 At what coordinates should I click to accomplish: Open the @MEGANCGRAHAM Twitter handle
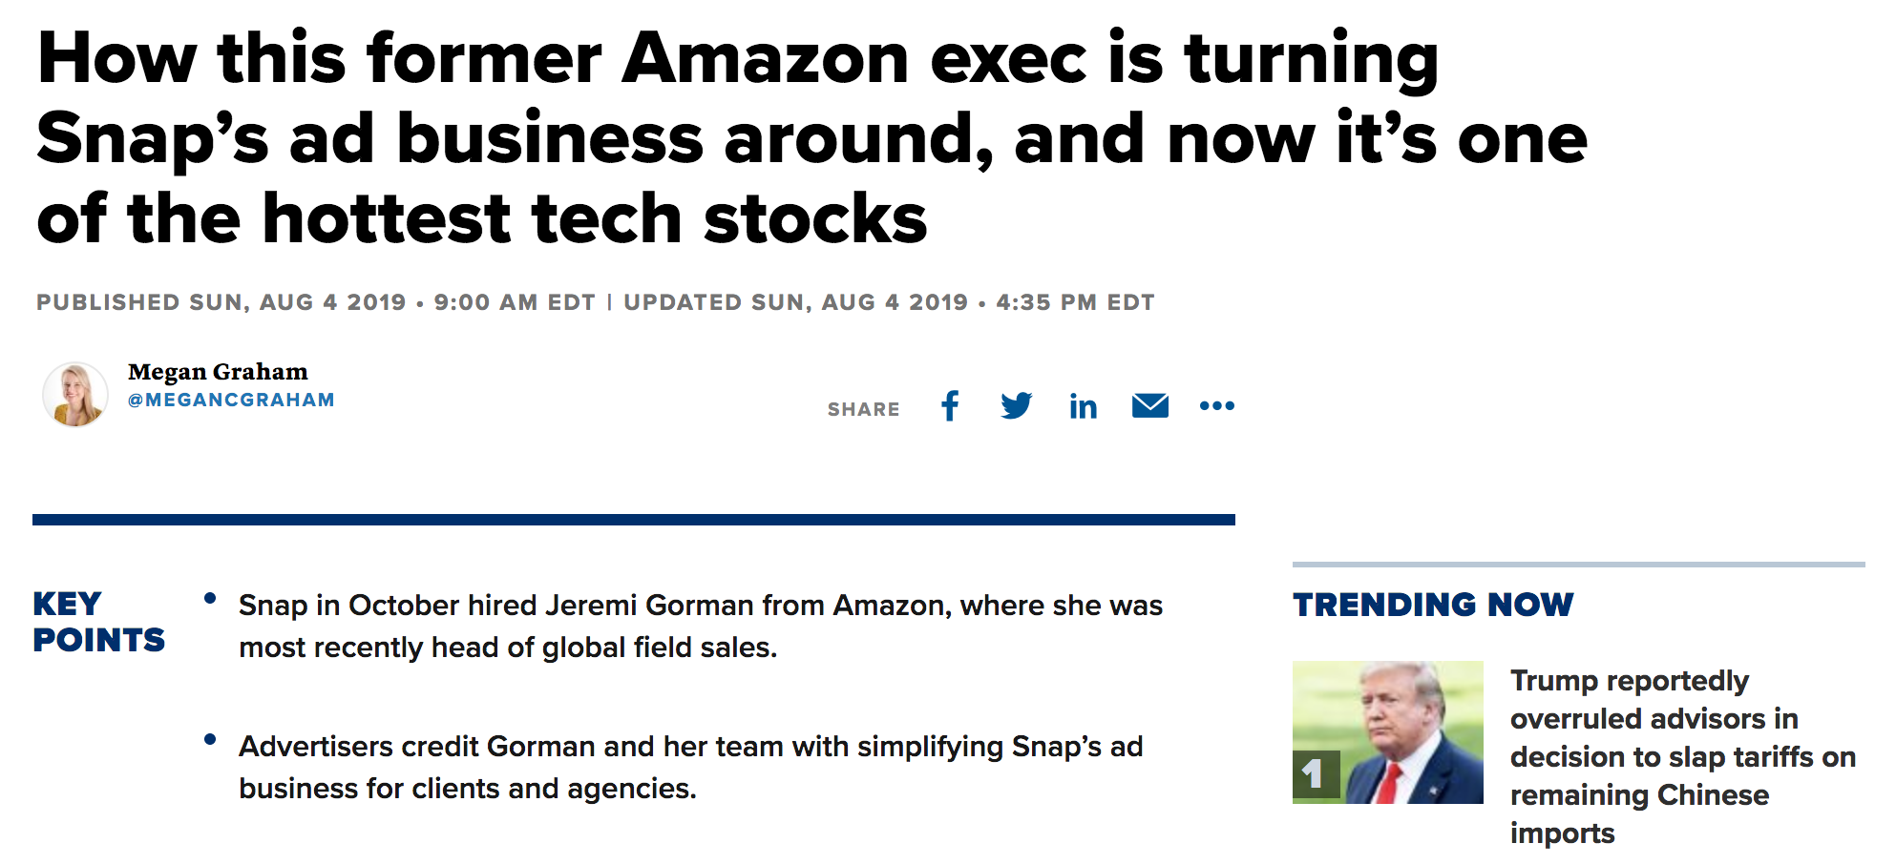[231, 401]
